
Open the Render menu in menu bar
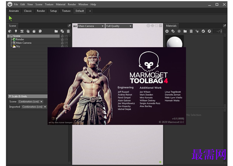pyautogui.click(x=72, y=4)
